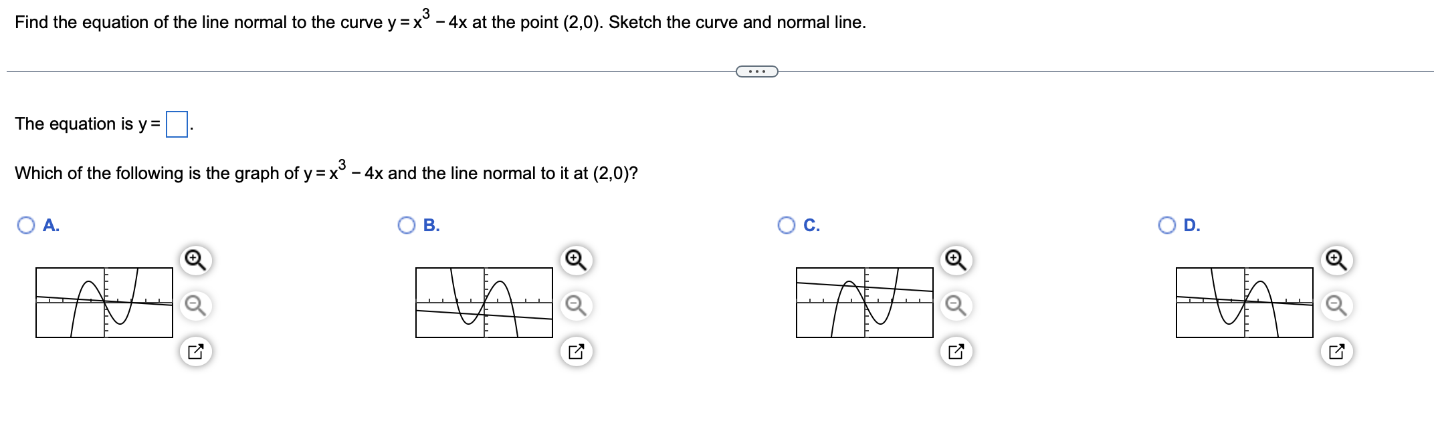This screenshot has width=1434, height=445.
Task: Open graph C in a new window
Action: [x=958, y=351]
